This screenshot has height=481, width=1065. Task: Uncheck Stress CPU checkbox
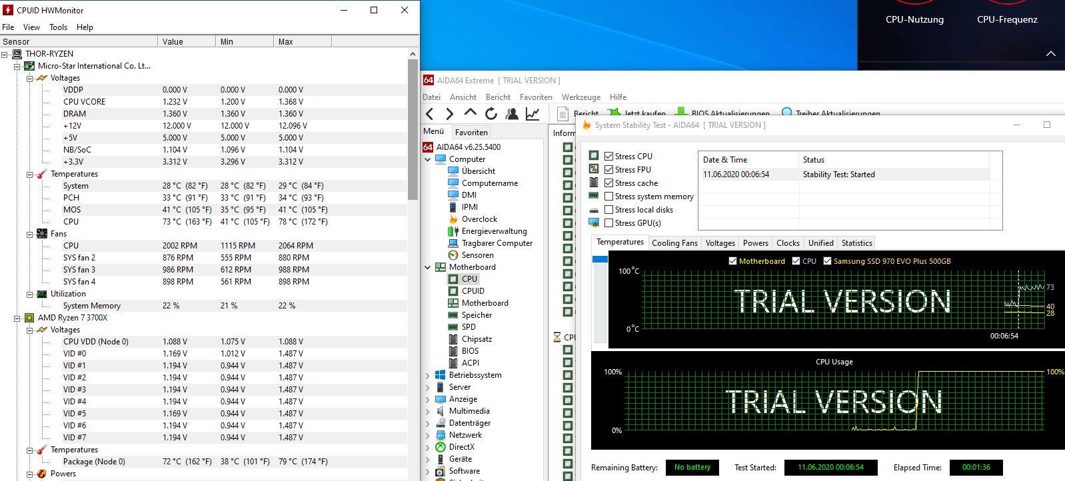tap(608, 157)
